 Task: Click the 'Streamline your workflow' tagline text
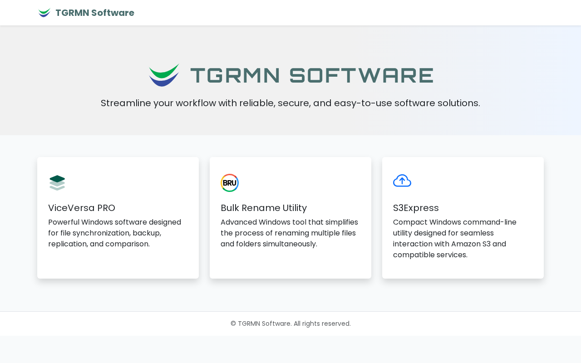click(x=290, y=103)
